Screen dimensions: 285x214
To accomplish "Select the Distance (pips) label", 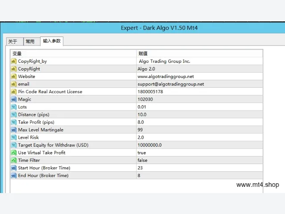I will pos(34,115).
